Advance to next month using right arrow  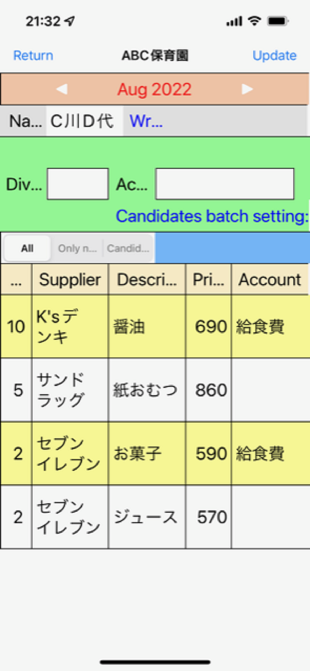247,89
